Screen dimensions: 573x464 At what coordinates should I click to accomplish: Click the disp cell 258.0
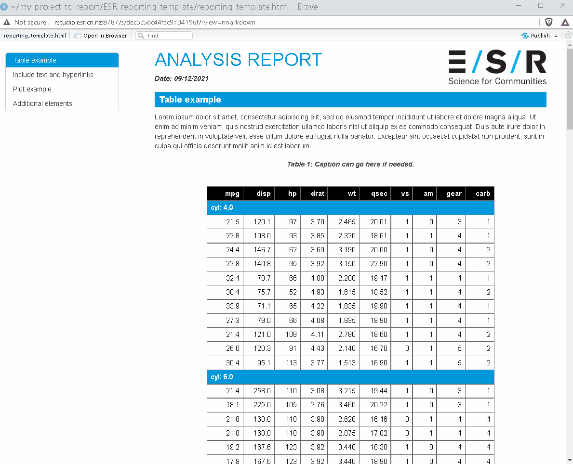coord(259,391)
